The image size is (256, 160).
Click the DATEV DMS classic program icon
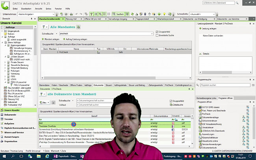coord(200,107)
